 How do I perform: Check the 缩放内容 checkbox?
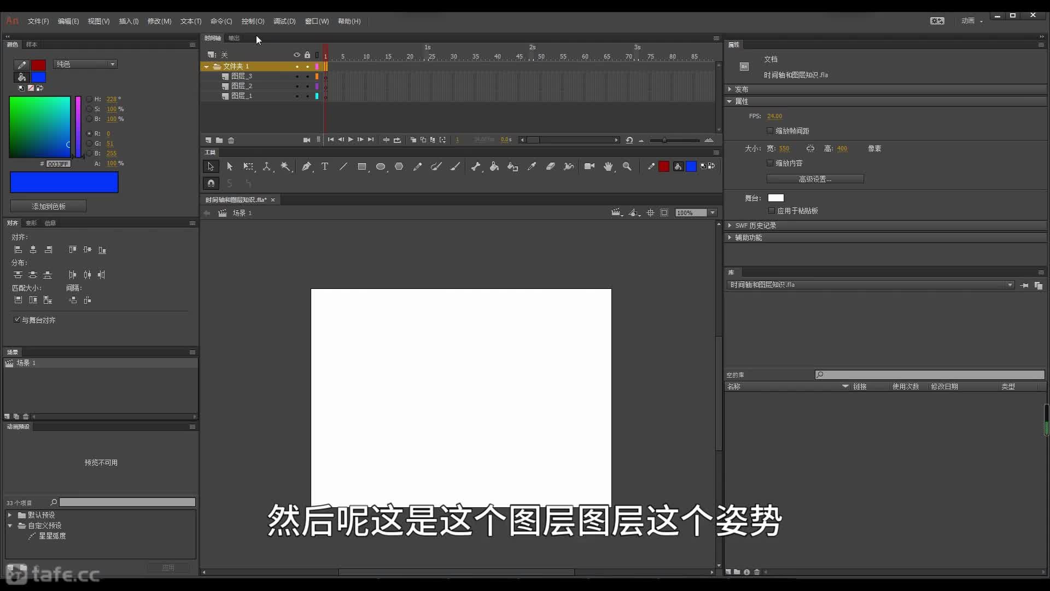point(770,163)
